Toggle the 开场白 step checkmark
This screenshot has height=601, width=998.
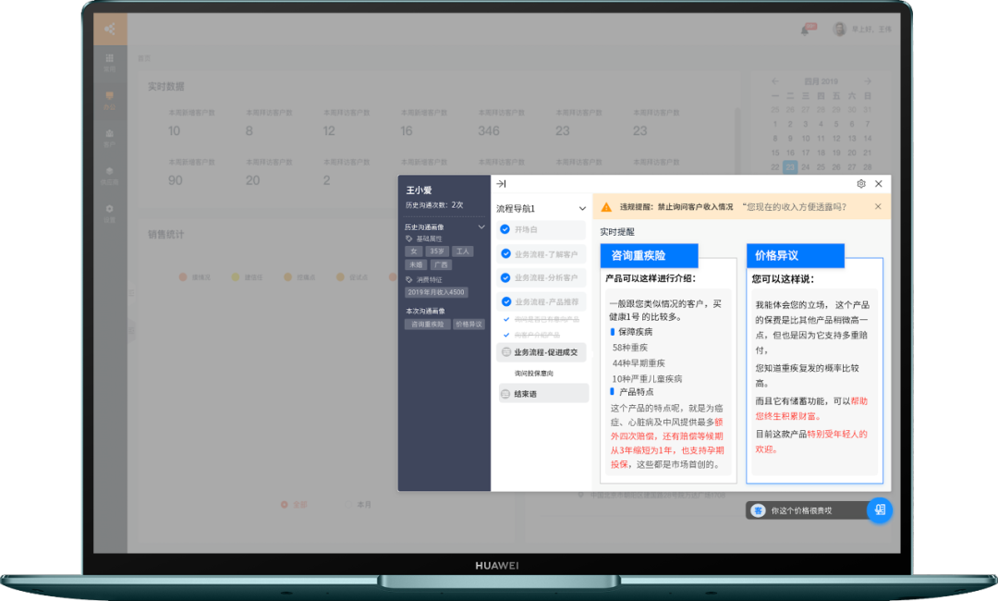[x=505, y=229]
